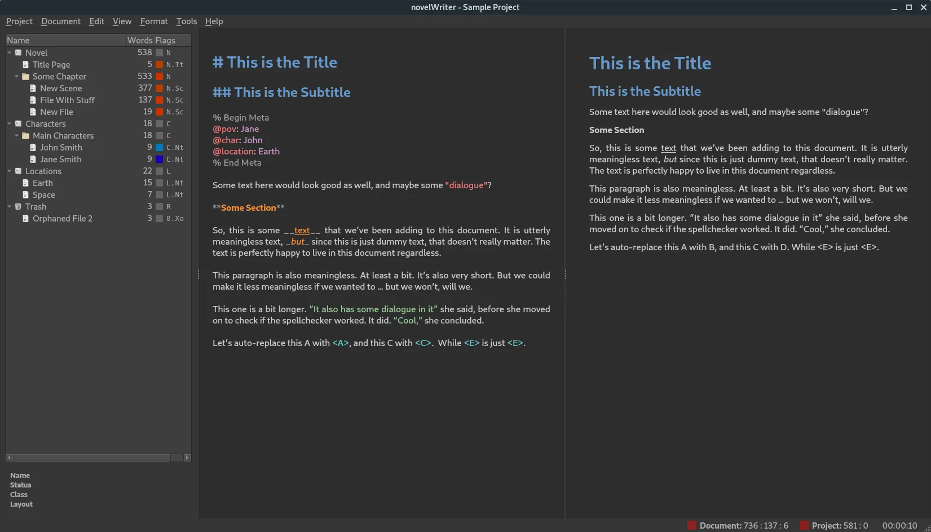The image size is (931, 532).
Task: Click the Novel root book icon
Action: click(x=17, y=52)
